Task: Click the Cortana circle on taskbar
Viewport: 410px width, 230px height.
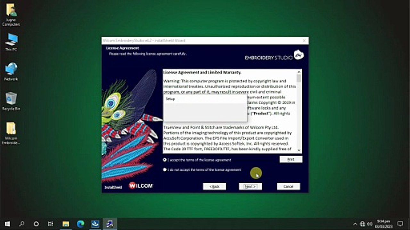Action: (x=36, y=224)
